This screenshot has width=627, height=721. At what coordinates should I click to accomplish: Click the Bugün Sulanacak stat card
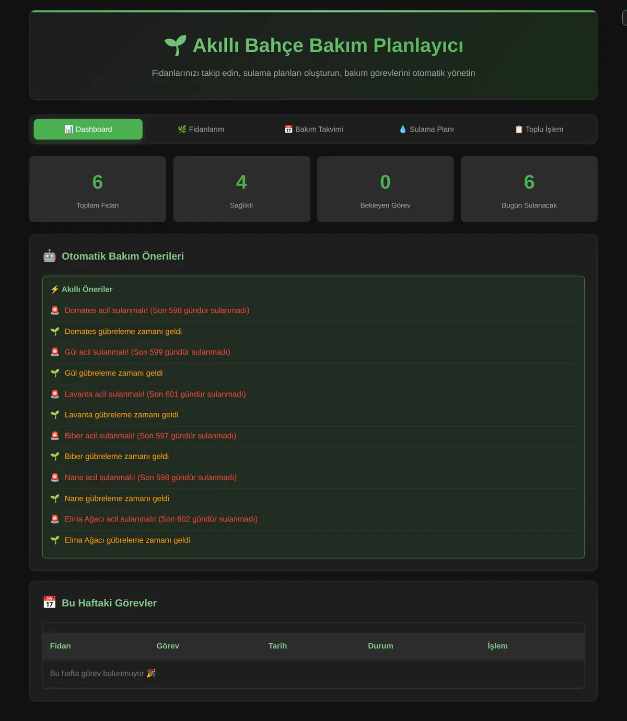pos(529,189)
